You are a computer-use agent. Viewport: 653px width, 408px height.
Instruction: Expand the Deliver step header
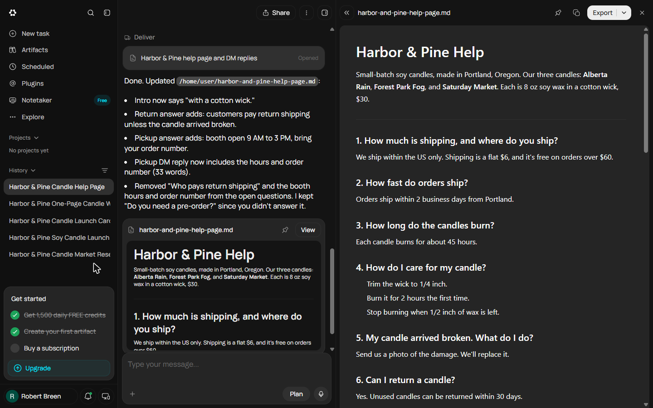click(140, 37)
